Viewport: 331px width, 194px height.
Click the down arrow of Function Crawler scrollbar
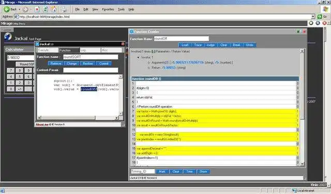[x=302, y=164]
